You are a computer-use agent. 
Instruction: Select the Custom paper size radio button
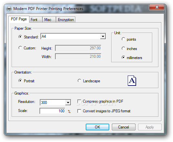coord(20,48)
